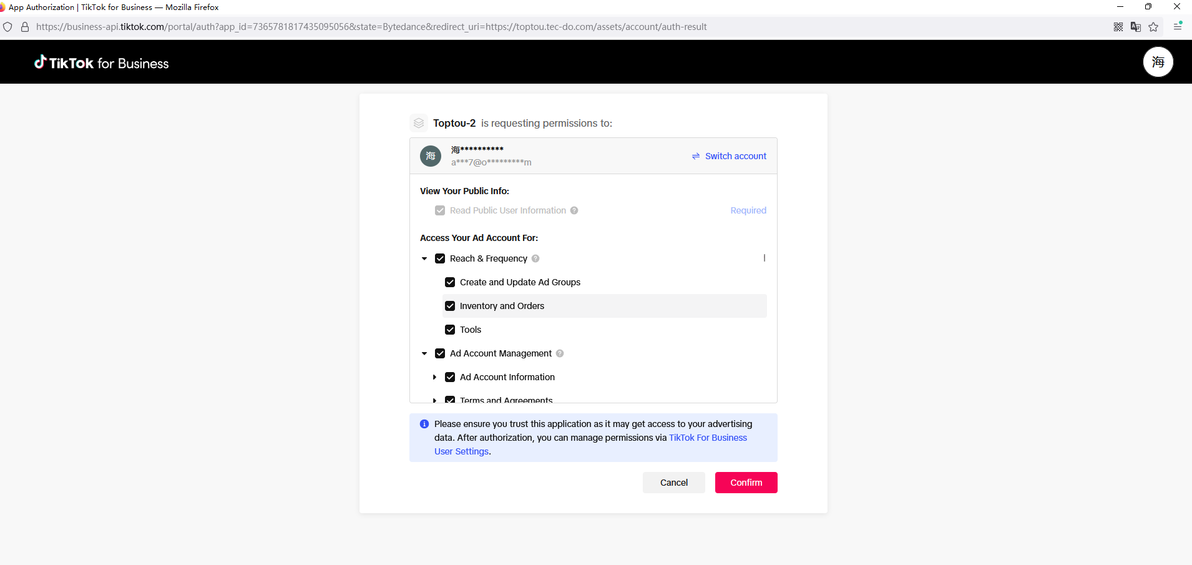This screenshot has height=565, width=1192.
Task: Open the profile avatar menu in header
Action: coord(1158,62)
